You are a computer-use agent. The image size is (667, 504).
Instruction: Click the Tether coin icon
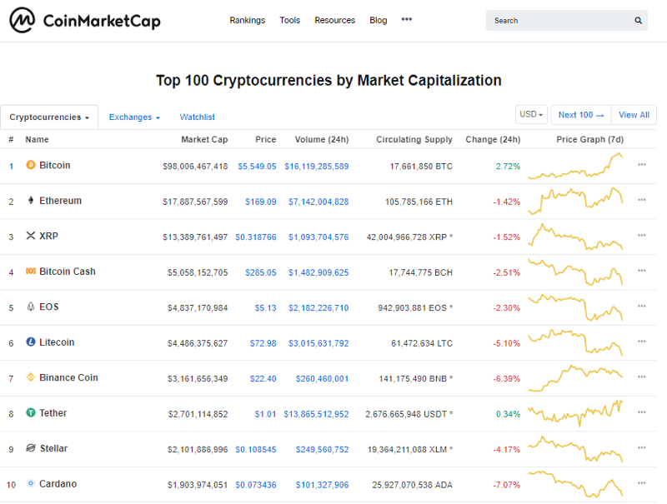(31, 412)
